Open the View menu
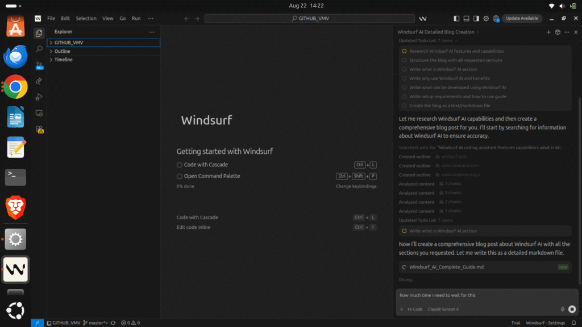This screenshot has height=327, width=582. (x=108, y=19)
